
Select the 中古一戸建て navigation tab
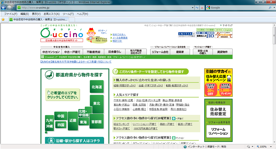(72, 52)
